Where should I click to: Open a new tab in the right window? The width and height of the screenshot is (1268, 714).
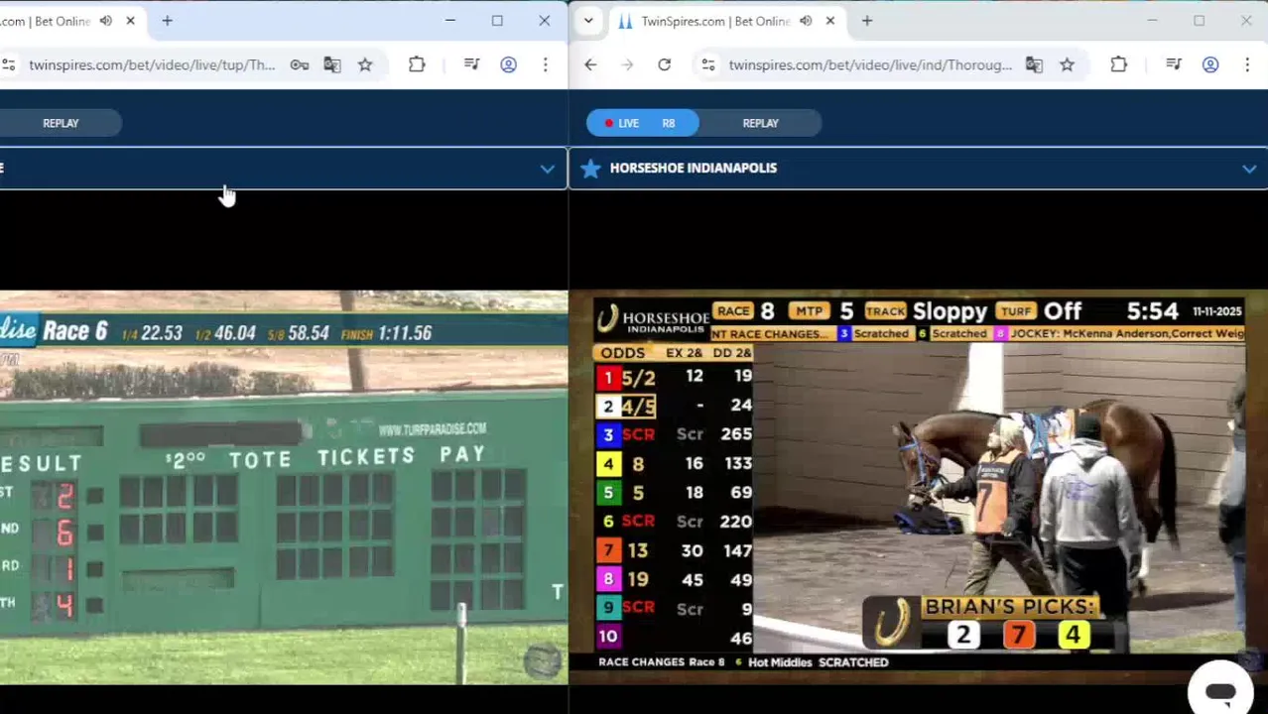tap(866, 21)
